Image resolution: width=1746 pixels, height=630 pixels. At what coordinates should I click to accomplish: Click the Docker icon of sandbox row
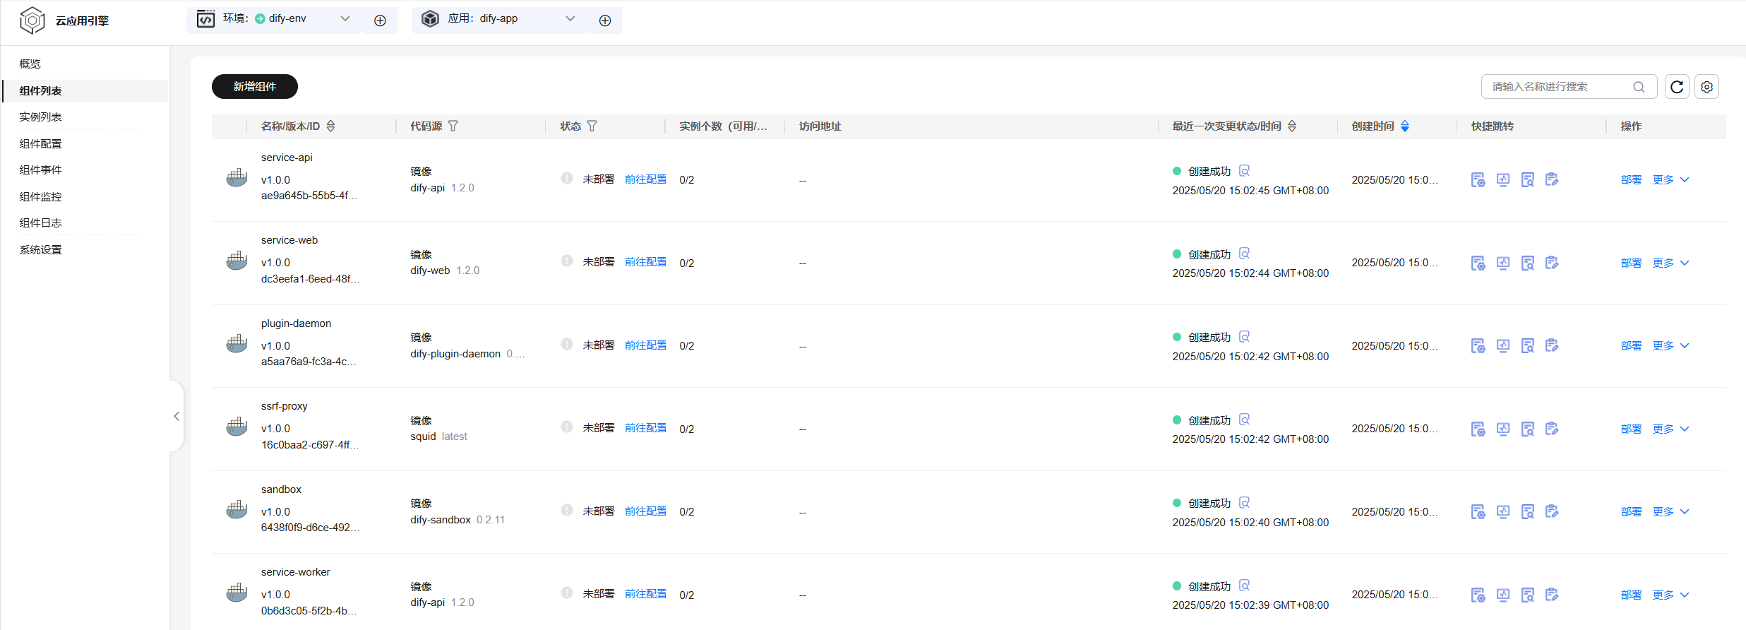pos(237,509)
